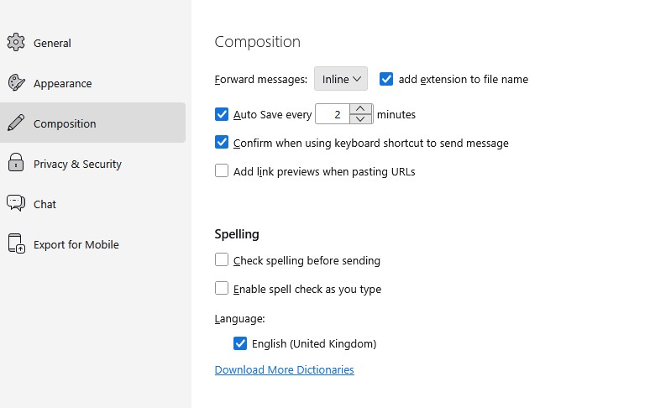This screenshot has height=408, width=650.
Task: Click the Chat speech bubble icon
Action: tap(16, 204)
